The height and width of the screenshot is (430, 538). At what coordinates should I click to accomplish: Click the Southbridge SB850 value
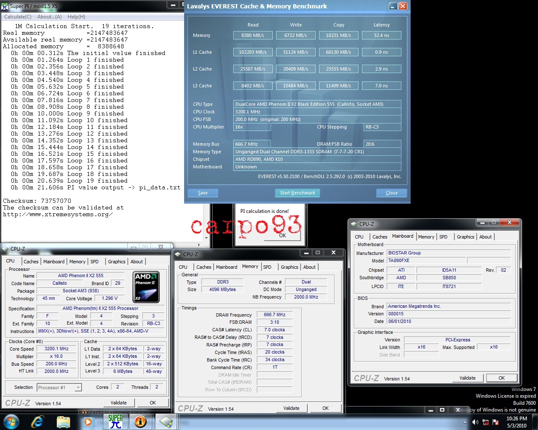tap(449, 278)
